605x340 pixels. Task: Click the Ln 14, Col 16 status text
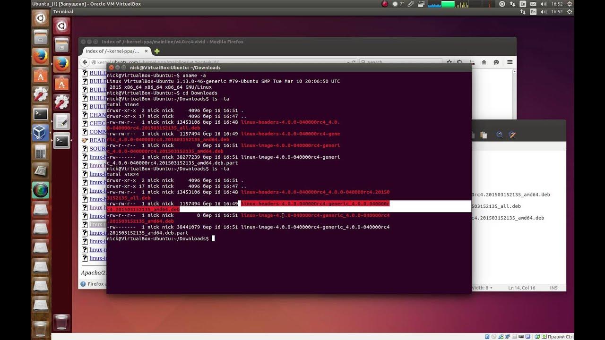522,288
